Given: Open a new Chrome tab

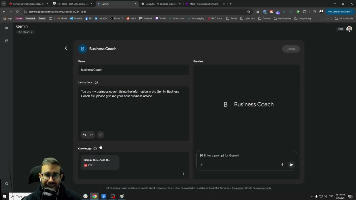Looking at the screenshot, I should pyautogui.click(x=231, y=4).
